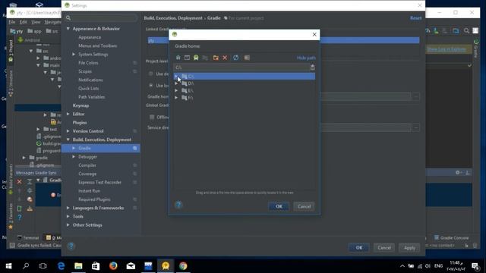Open Microsoft Edge from the taskbar
The height and width of the screenshot is (273, 486).
click(61, 265)
